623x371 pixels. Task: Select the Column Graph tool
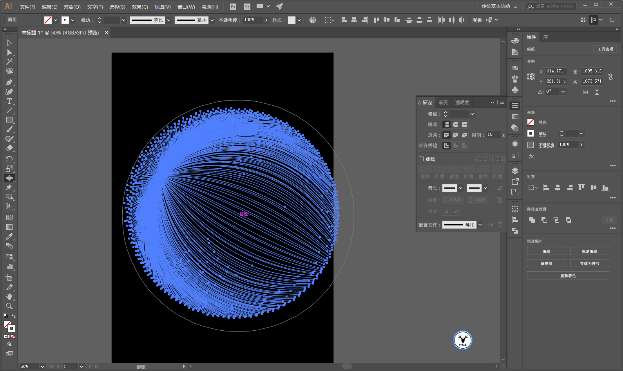click(x=9, y=267)
